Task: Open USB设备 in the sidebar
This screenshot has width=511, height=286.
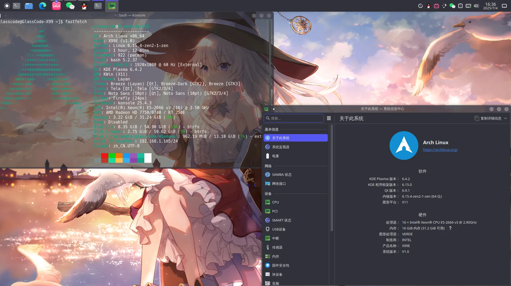Action: pyautogui.click(x=296, y=229)
